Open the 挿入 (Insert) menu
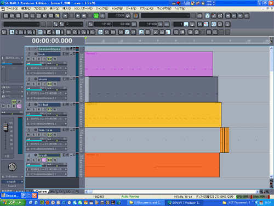The height and width of the screenshot is (206, 274). tap(66, 9)
